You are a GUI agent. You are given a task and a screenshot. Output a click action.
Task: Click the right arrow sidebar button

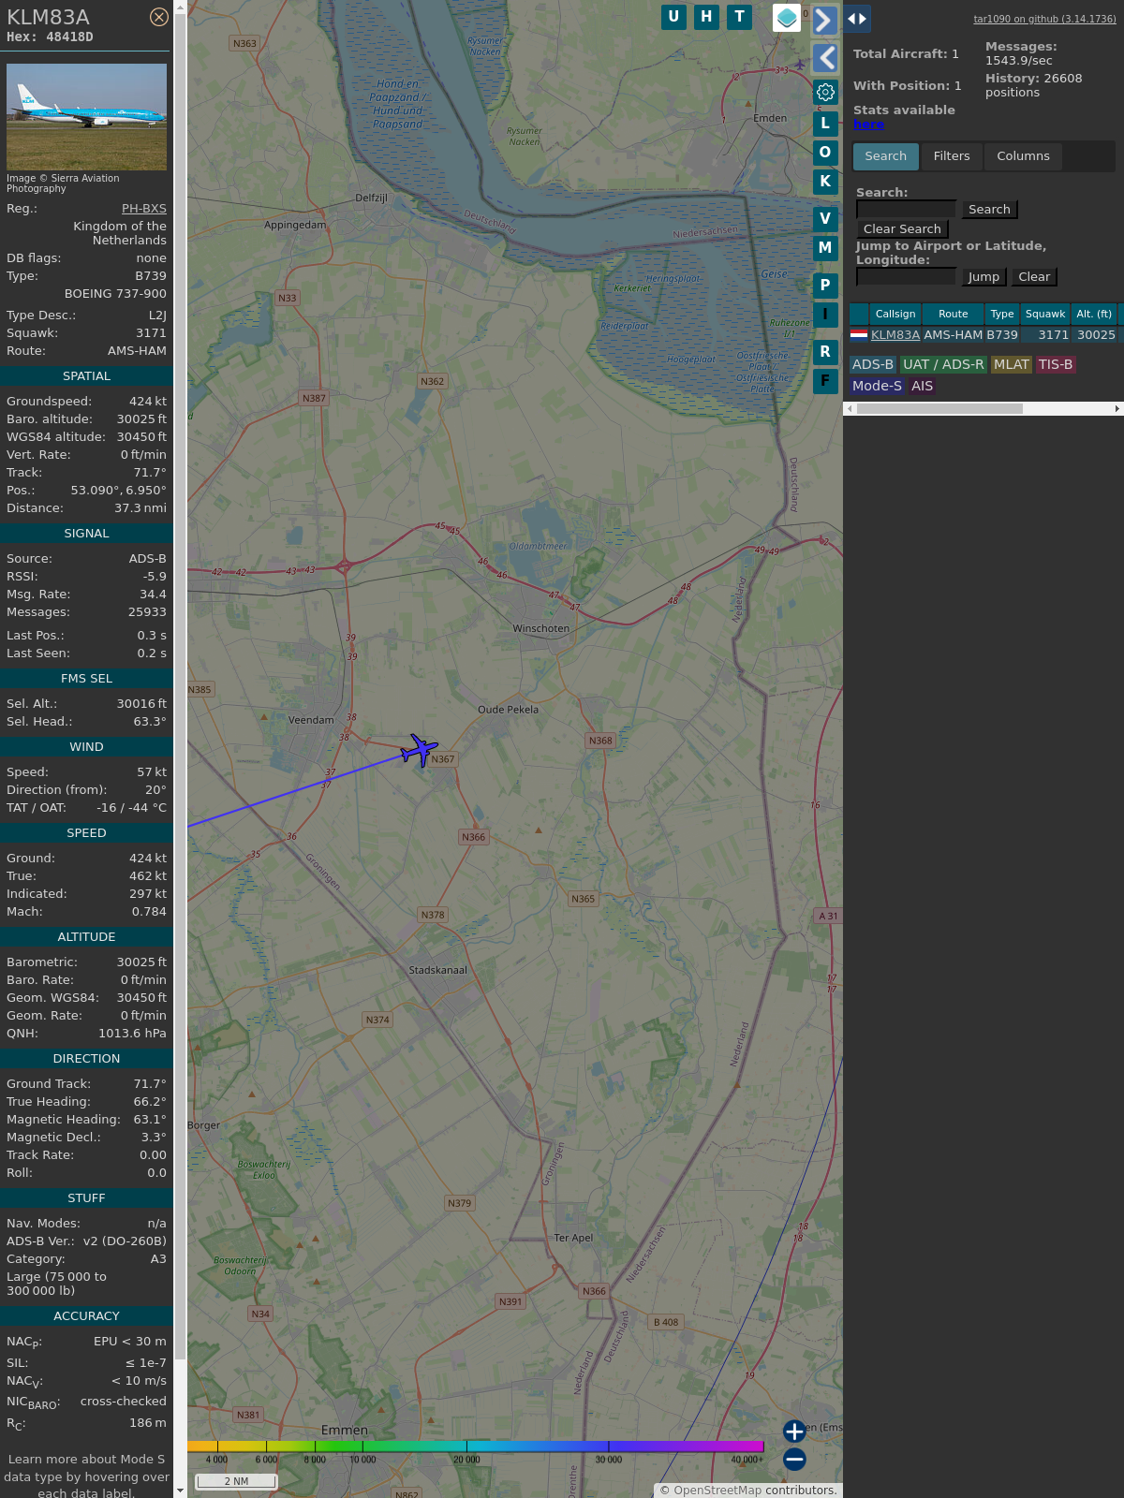click(x=824, y=20)
